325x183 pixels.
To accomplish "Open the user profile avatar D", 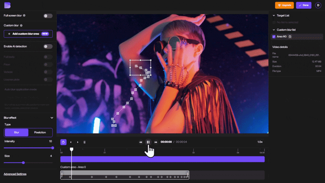I will point(318,5).
